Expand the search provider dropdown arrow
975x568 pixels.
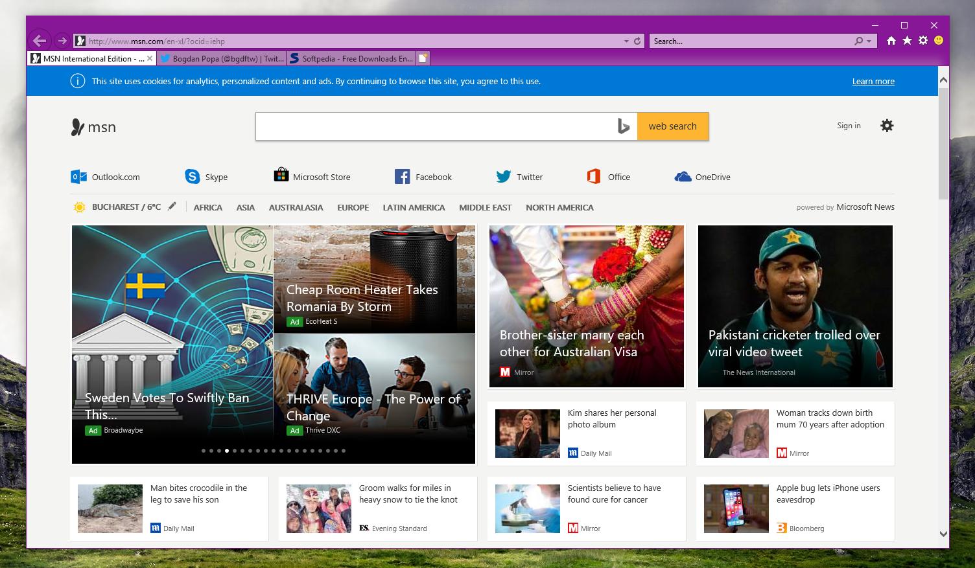869,41
